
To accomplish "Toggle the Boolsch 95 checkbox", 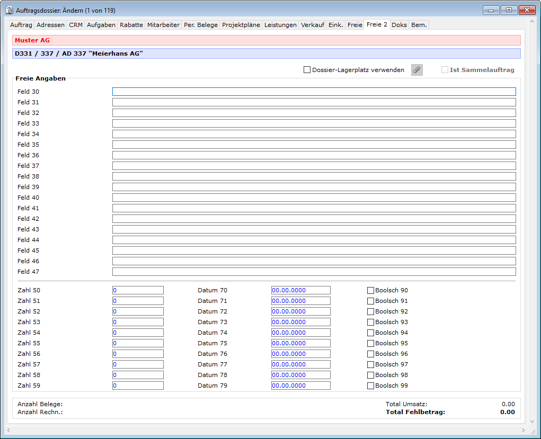I will [x=370, y=343].
